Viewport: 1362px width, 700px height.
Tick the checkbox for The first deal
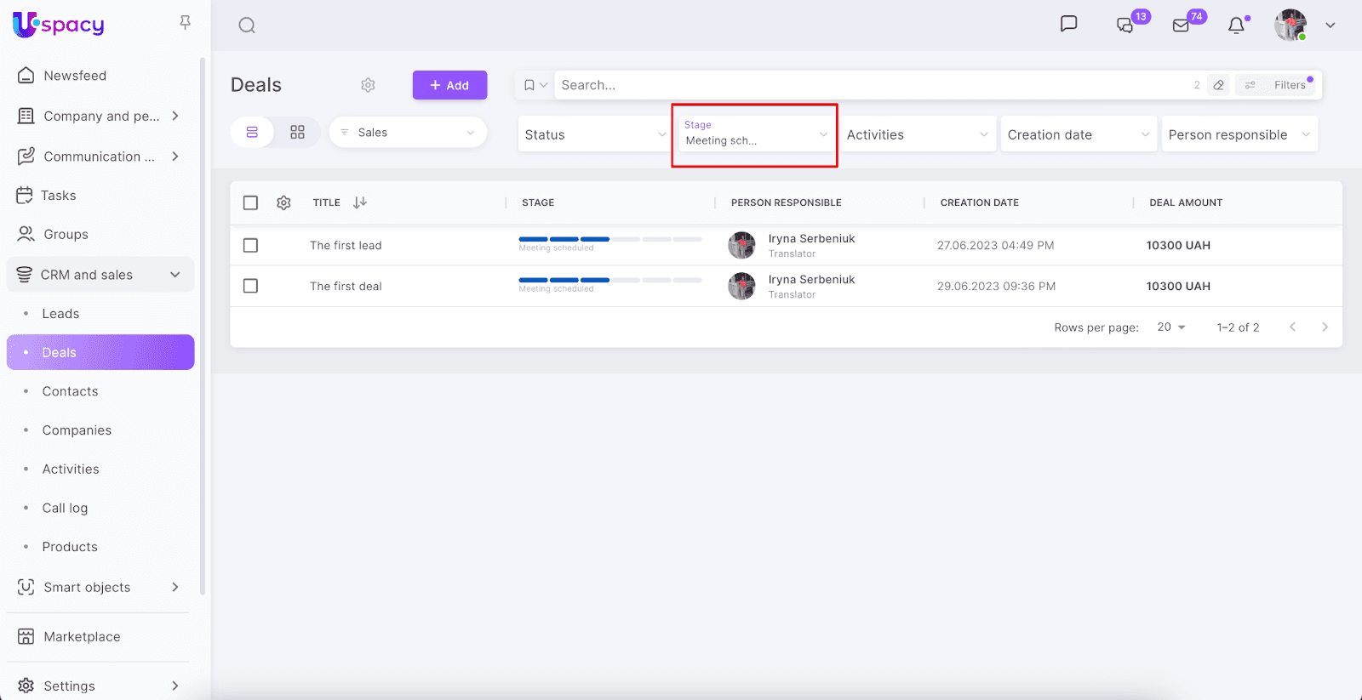[250, 287]
